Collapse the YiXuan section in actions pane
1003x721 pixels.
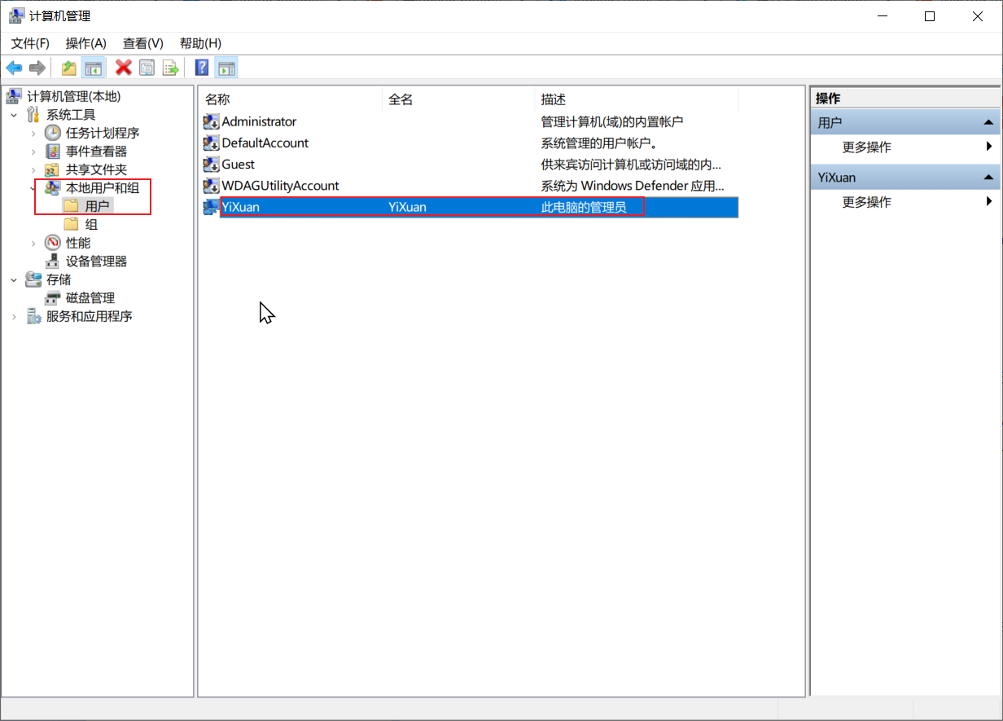tap(988, 177)
